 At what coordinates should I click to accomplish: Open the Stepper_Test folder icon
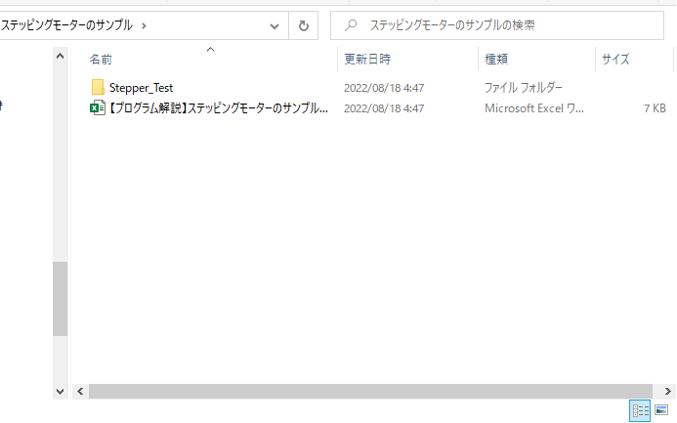pos(97,88)
